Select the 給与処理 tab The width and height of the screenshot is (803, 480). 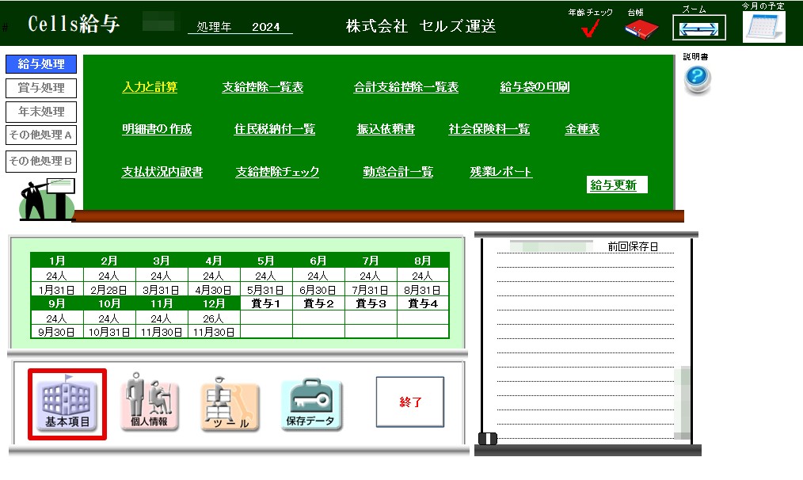point(41,64)
